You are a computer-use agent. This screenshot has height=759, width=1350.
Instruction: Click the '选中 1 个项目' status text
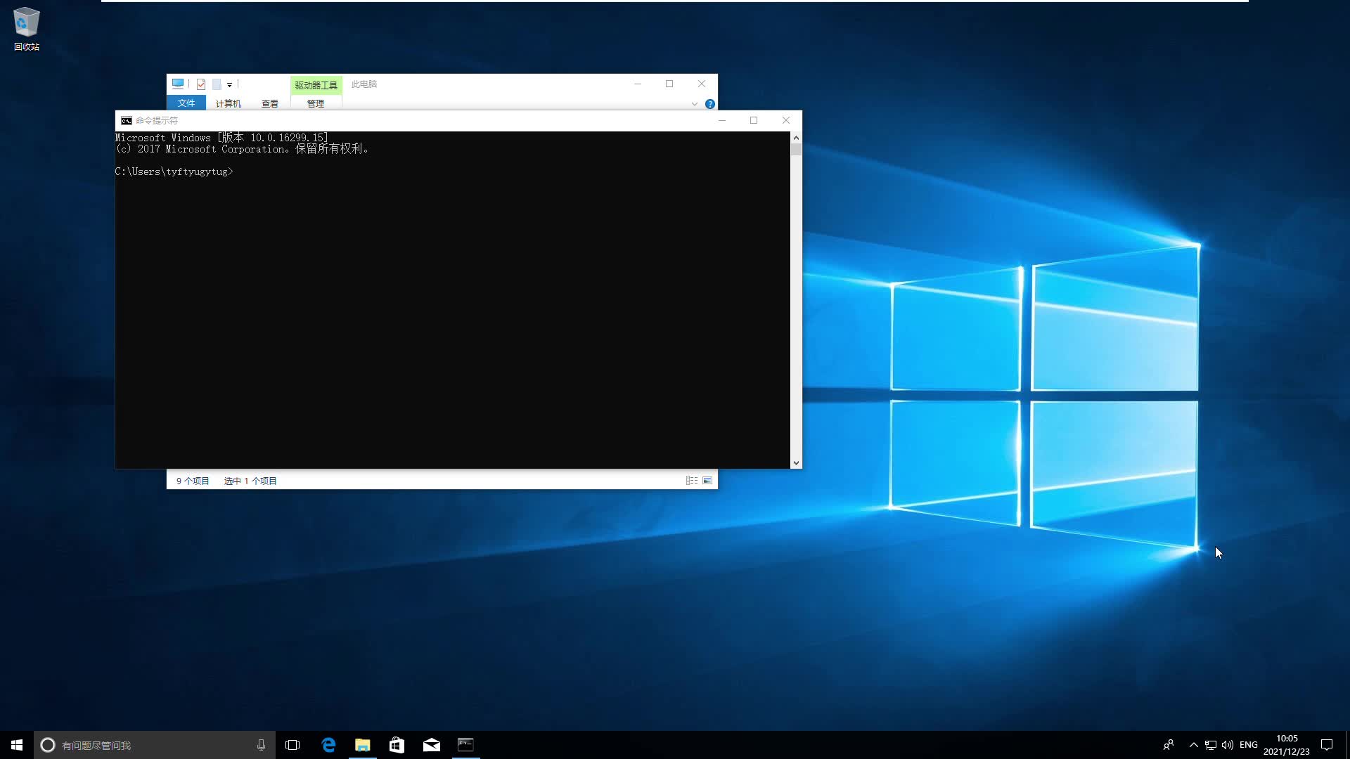250,481
